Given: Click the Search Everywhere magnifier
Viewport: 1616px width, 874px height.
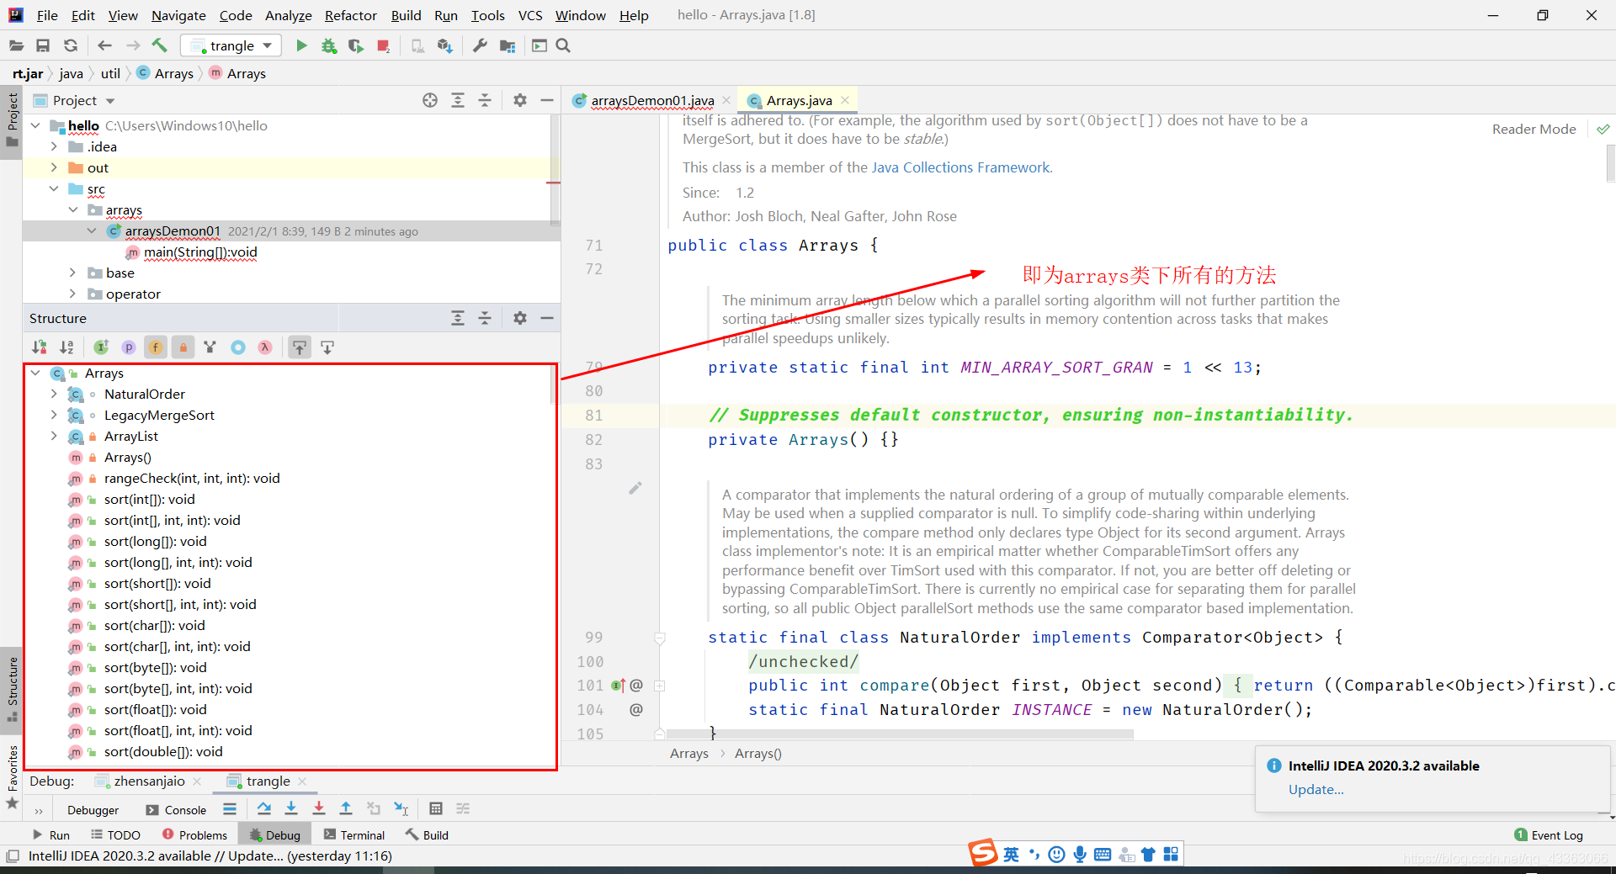Looking at the screenshot, I should [564, 45].
